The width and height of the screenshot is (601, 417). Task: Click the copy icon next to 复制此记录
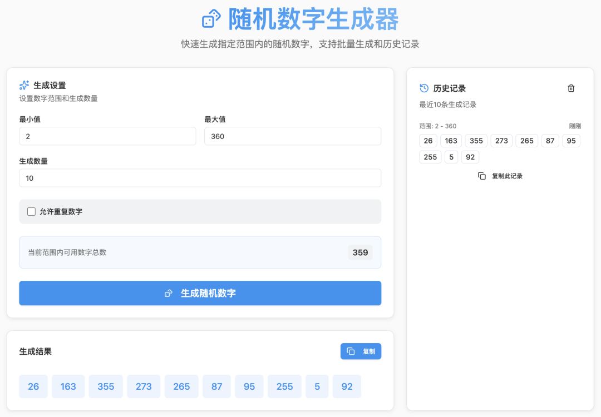coord(482,176)
